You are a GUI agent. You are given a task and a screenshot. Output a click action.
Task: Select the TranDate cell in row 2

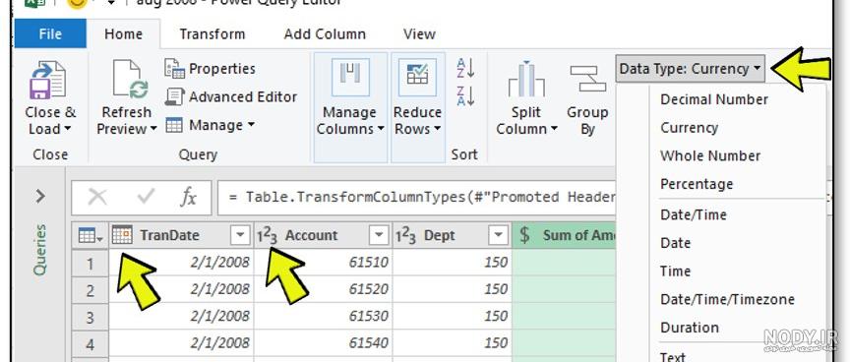pos(182,290)
